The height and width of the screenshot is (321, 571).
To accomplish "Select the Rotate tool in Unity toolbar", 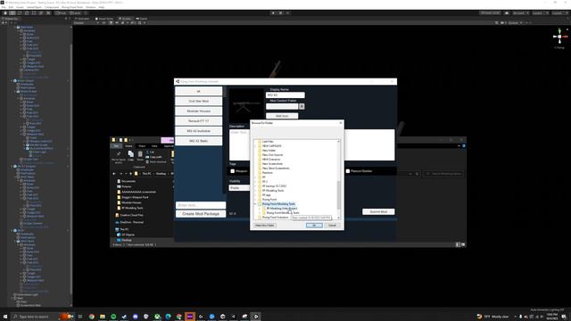I will (20, 13).
